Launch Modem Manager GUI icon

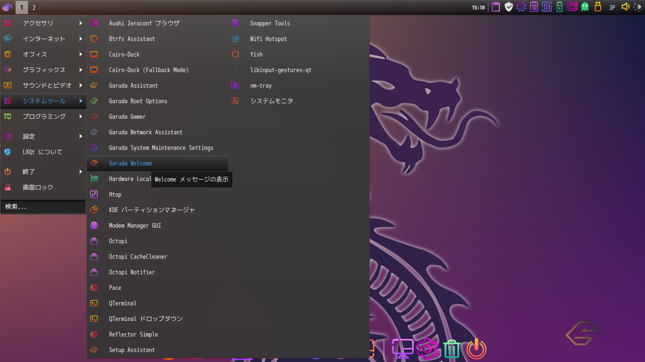coord(94,225)
